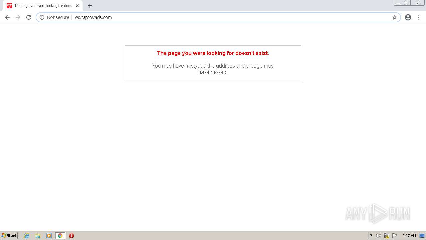
Task: Launch Internet Explorer from the taskbar
Action: pos(27,236)
